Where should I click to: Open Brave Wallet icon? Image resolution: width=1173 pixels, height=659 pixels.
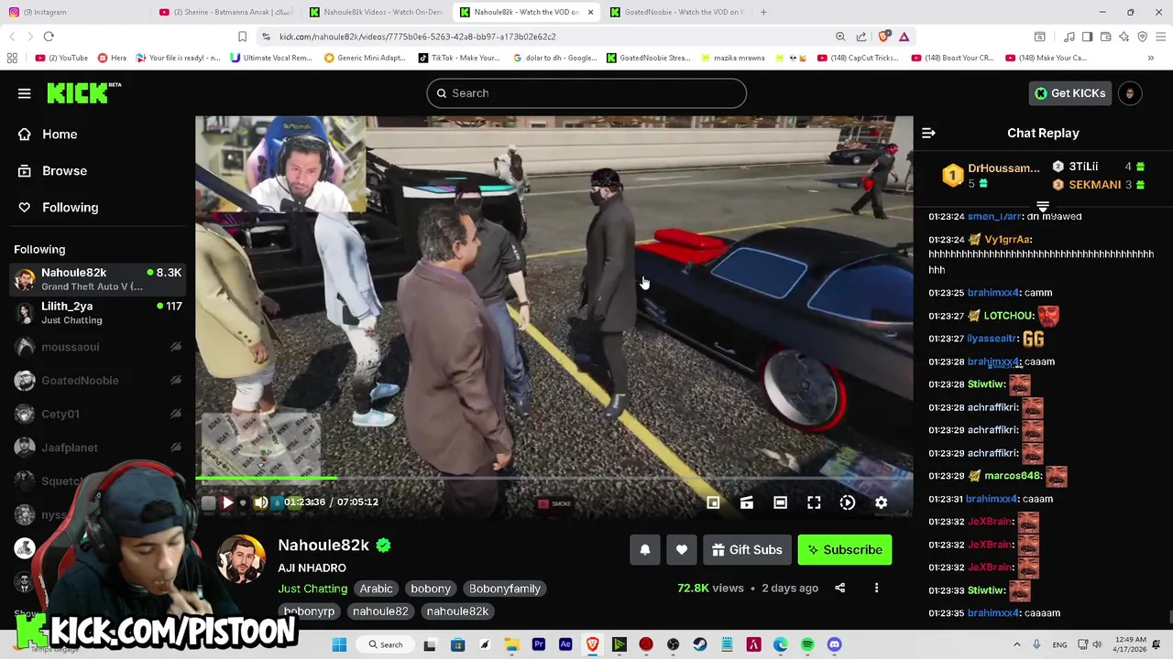tap(1106, 37)
